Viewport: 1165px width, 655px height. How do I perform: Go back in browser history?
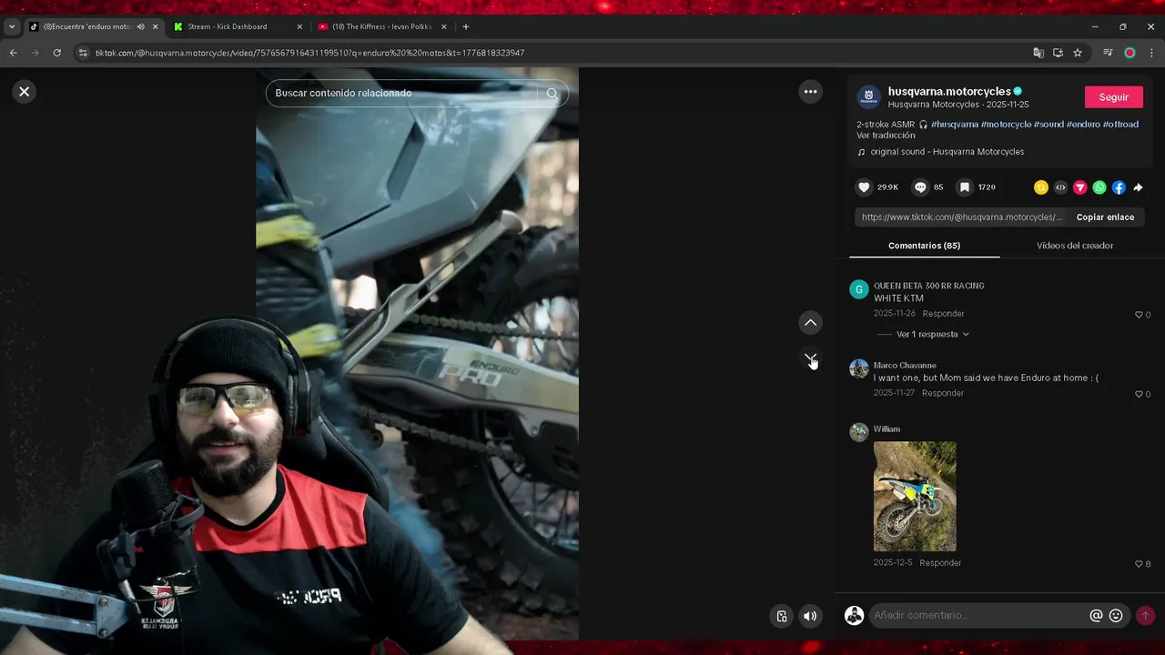tap(13, 53)
